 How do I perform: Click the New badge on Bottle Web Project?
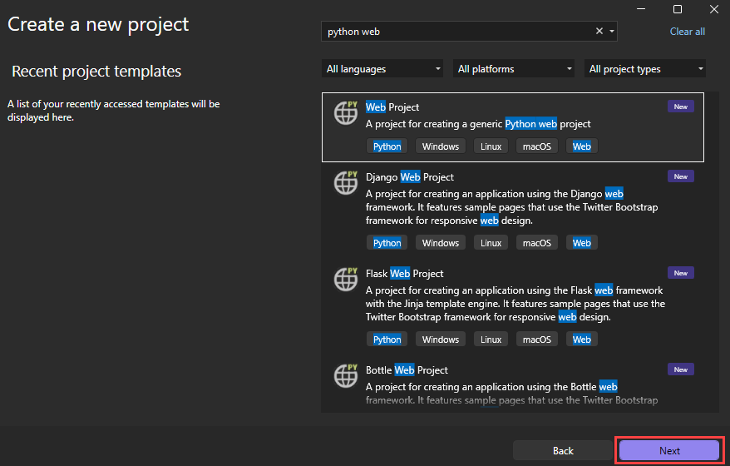pyautogui.click(x=681, y=369)
